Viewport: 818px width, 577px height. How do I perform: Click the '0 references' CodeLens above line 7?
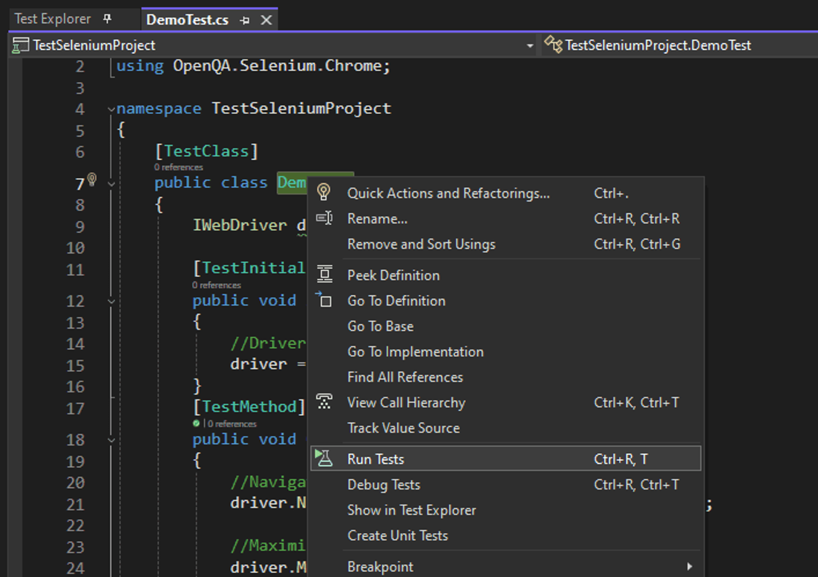(x=178, y=168)
